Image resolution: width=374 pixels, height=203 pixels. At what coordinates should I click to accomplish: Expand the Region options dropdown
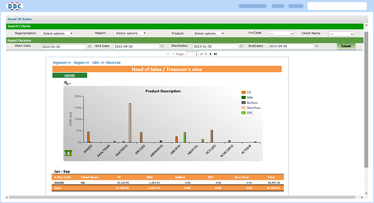[x=131, y=33]
